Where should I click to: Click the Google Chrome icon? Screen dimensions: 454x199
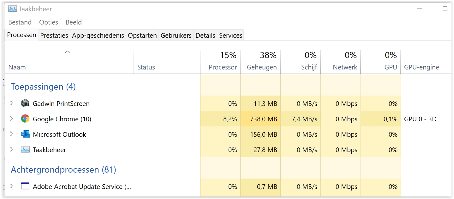(x=25, y=119)
